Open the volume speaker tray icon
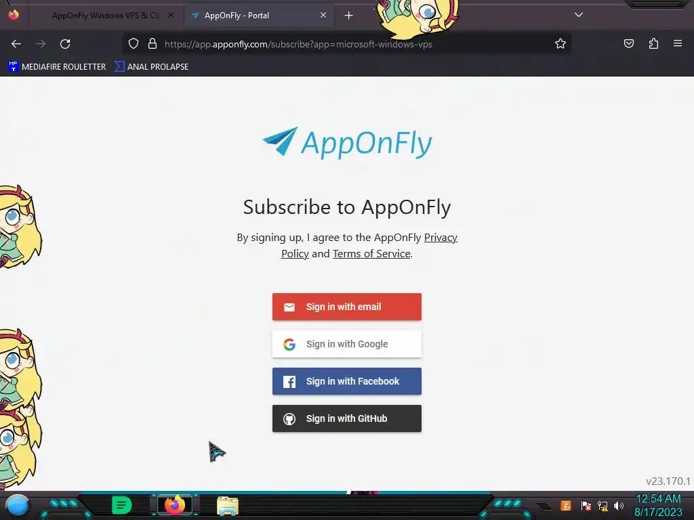The height and width of the screenshot is (520, 694). (x=618, y=505)
